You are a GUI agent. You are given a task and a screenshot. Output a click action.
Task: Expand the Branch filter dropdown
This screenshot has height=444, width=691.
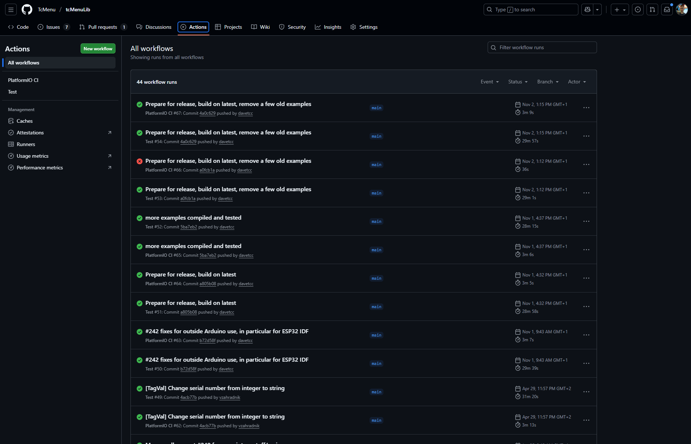click(548, 82)
